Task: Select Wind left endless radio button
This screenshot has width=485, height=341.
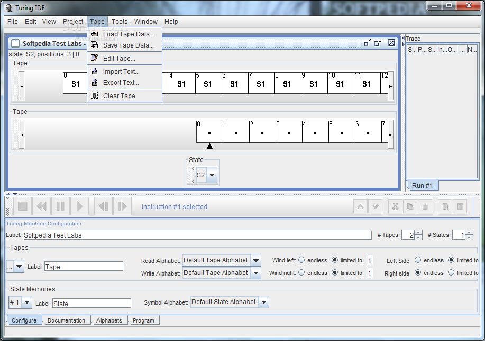Action: (301, 260)
